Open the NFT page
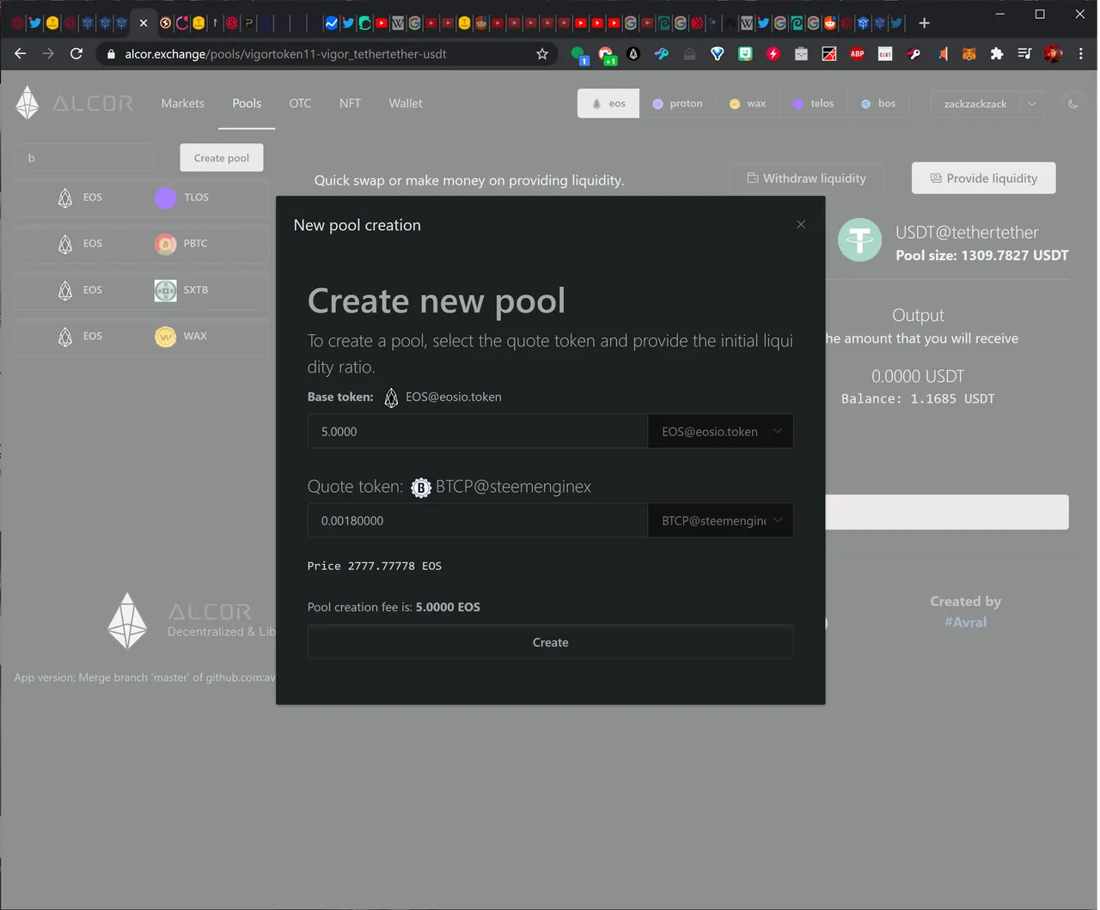This screenshot has height=910, width=1100. pyautogui.click(x=350, y=103)
